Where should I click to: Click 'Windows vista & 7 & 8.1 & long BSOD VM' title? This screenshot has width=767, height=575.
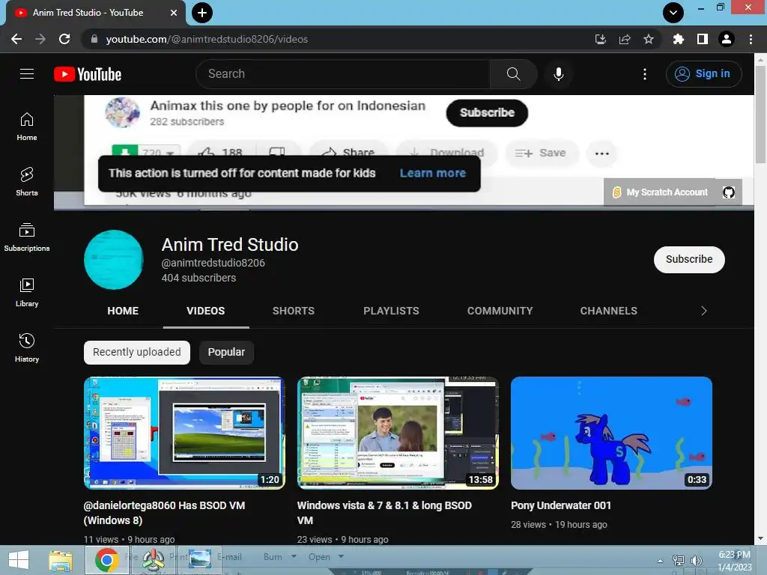click(x=384, y=513)
